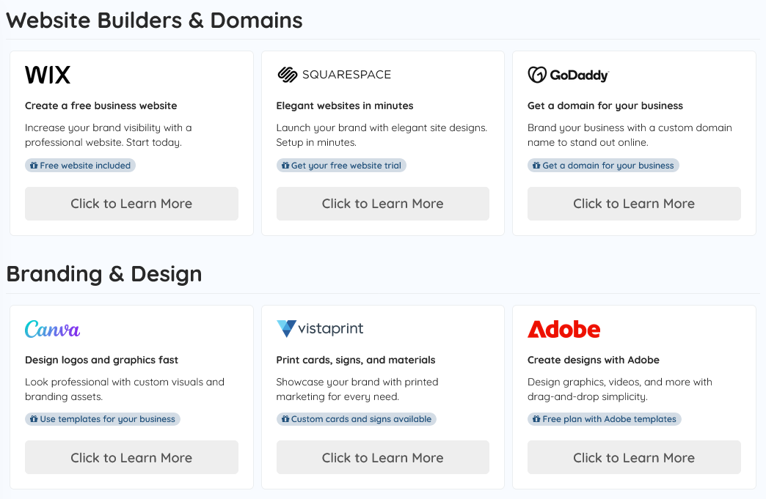Image resolution: width=766 pixels, height=499 pixels.
Task: Click Squarespace description about elegant site designs
Action: click(382, 135)
